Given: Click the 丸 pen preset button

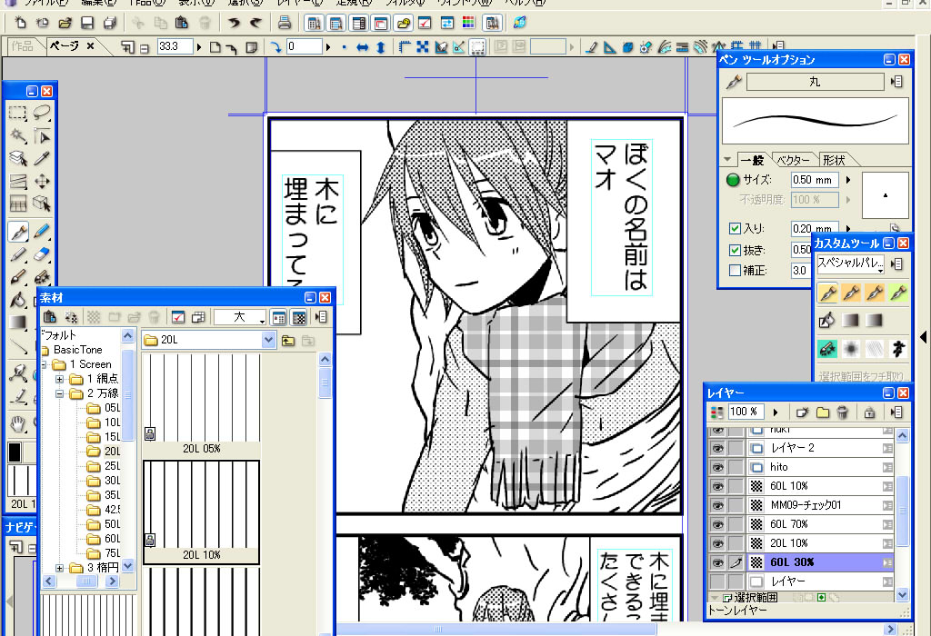Looking at the screenshot, I should tap(815, 82).
